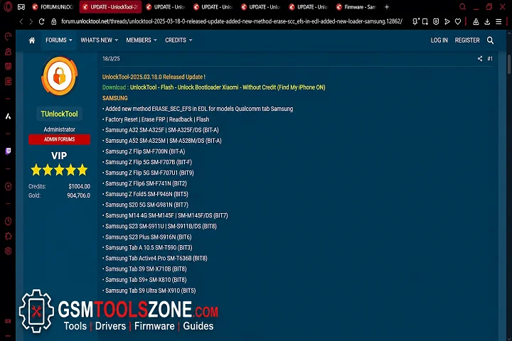Reload the page with the refresh icon
This screenshot has height=341, width=512.
(x=41, y=21)
